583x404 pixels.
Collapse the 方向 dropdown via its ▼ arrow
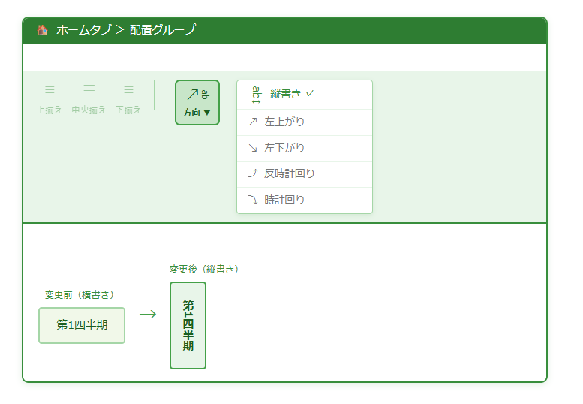207,113
